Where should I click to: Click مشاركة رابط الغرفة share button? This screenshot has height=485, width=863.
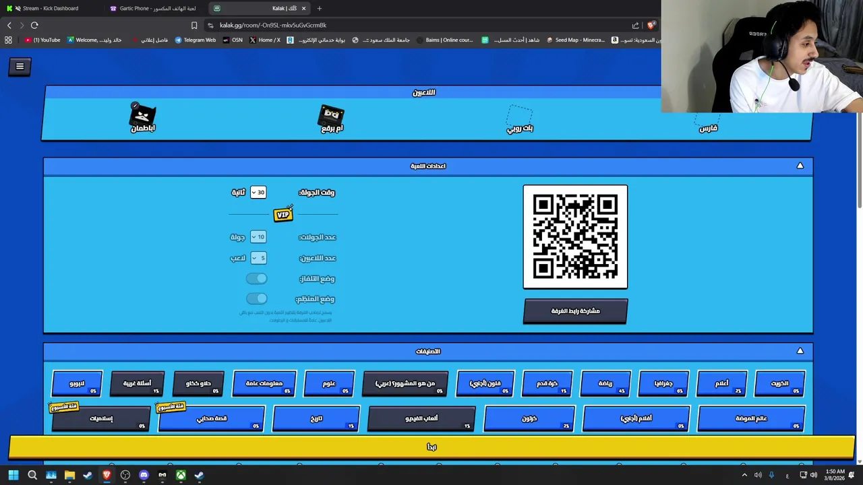[575, 311]
